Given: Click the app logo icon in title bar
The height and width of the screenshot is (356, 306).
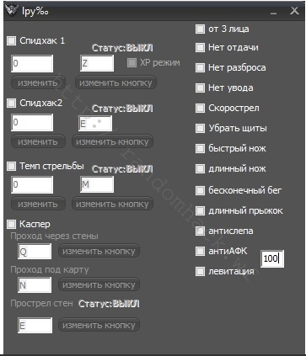Looking at the screenshot, I should pos(12,11).
